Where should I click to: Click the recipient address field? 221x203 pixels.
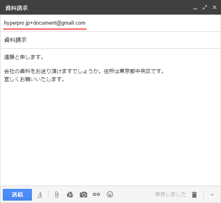pos(110,23)
